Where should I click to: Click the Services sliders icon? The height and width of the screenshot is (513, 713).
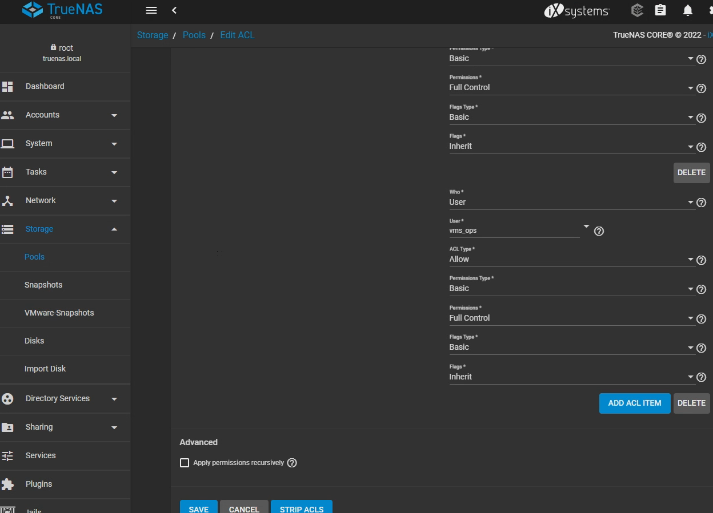tap(7, 456)
